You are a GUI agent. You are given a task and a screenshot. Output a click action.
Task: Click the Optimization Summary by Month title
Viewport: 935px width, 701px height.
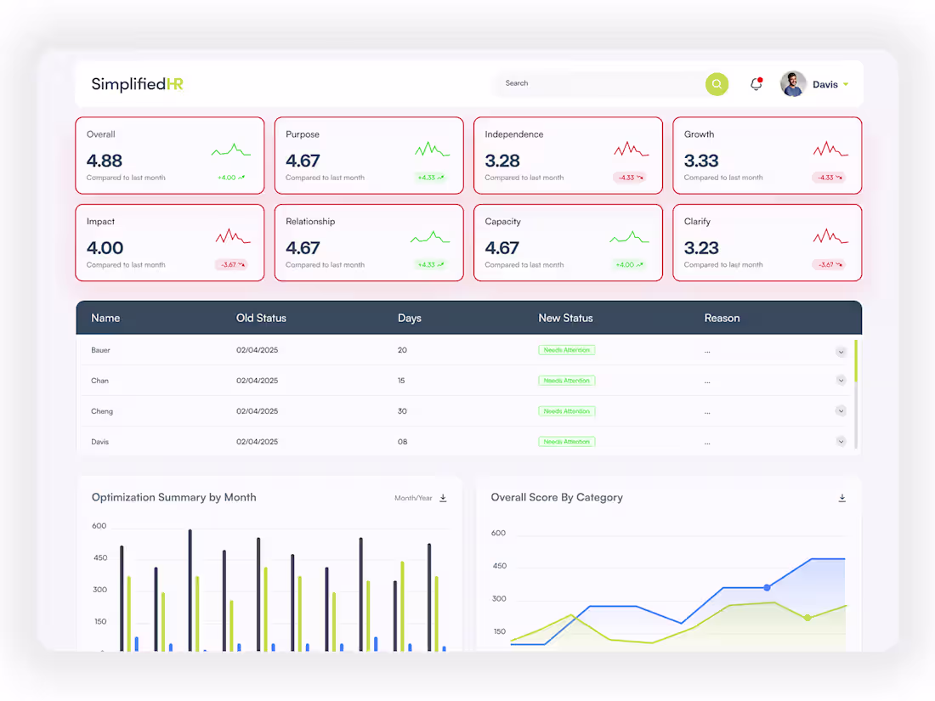pyautogui.click(x=173, y=497)
